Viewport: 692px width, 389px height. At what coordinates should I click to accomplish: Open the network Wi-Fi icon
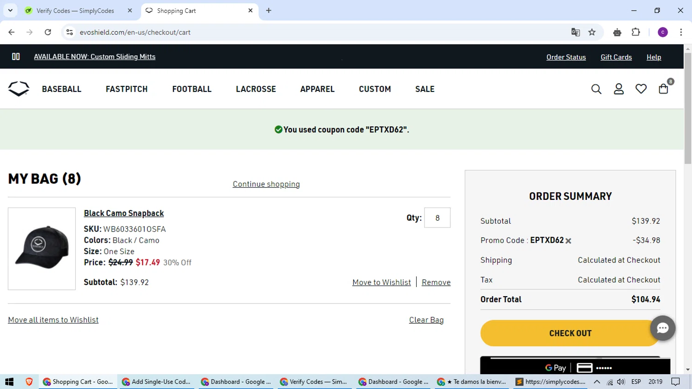tap(610, 382)
